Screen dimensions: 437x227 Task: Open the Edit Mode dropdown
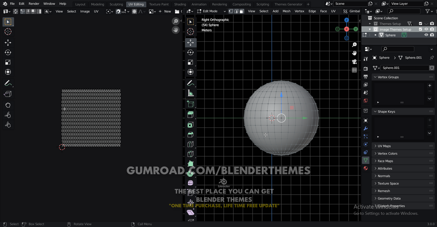pyautogui.click(x=211, y=11)
